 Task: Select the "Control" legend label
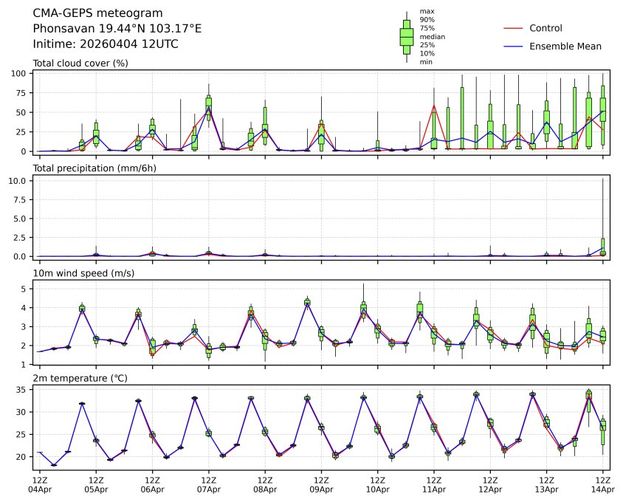click(x=545, y=28)
